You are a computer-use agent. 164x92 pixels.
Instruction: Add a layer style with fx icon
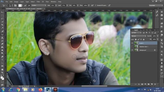point(139,84)
